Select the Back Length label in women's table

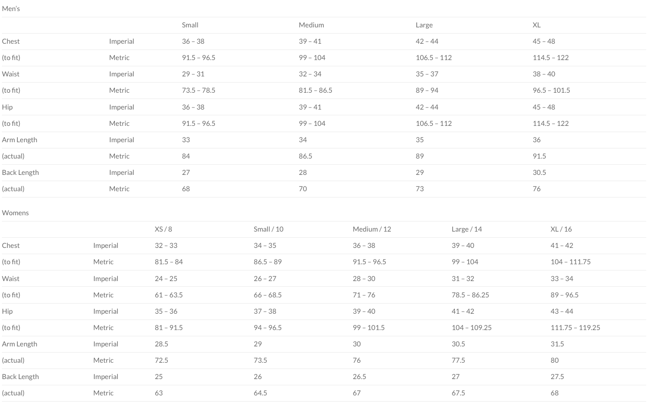coord(20,377)
